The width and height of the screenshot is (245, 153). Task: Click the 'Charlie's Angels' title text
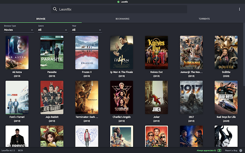click(x=122, y=117)
